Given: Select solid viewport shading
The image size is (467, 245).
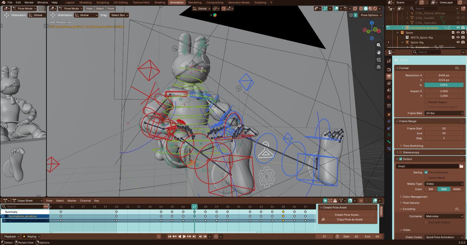Looking at the screenshot, I should pyautogui.click(x=365, y=9).
